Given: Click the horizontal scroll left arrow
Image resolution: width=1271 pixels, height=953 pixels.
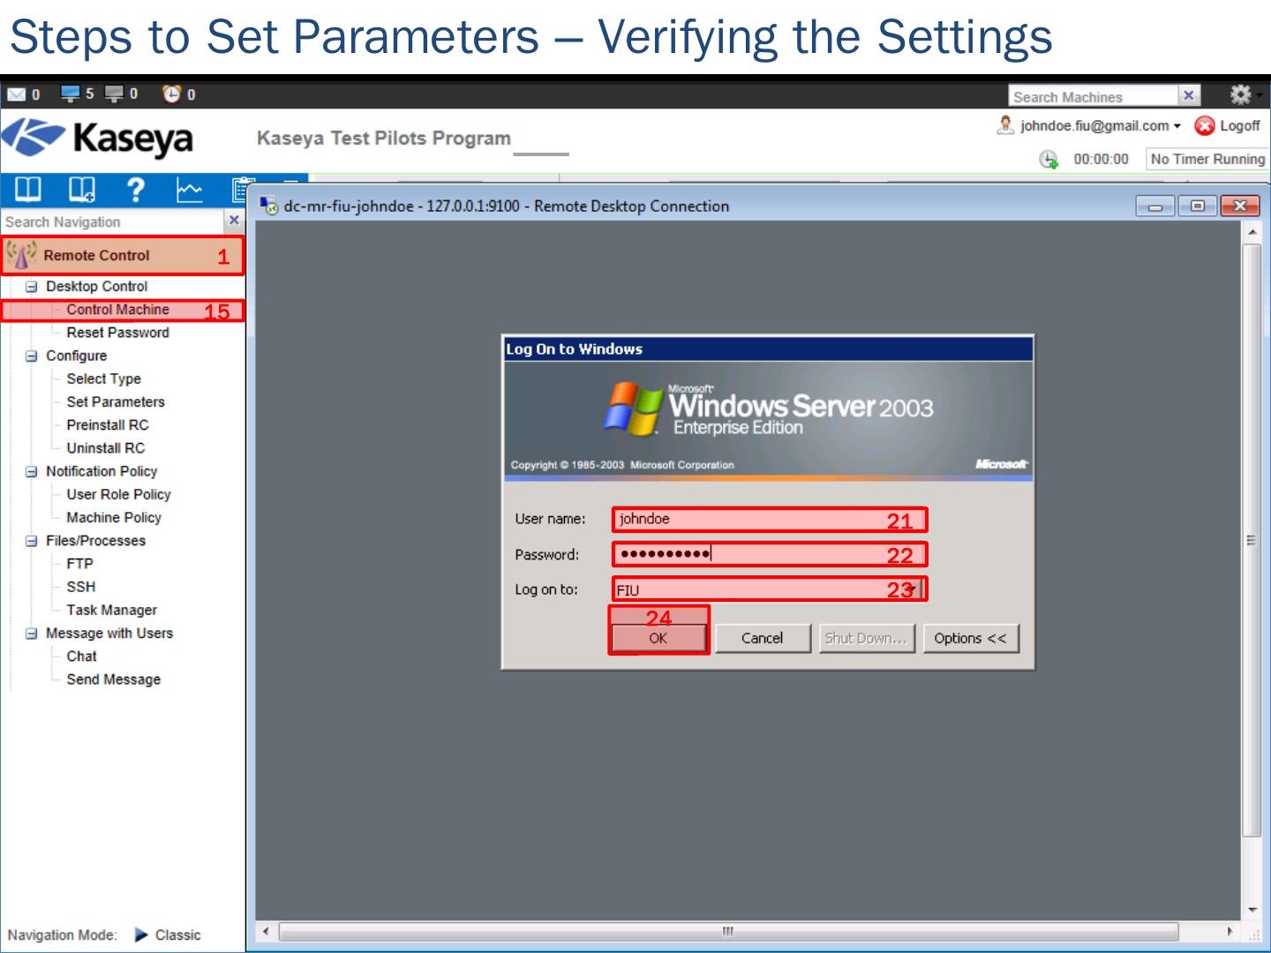Looking at the screenshot, I should click(x=266, y=931).
